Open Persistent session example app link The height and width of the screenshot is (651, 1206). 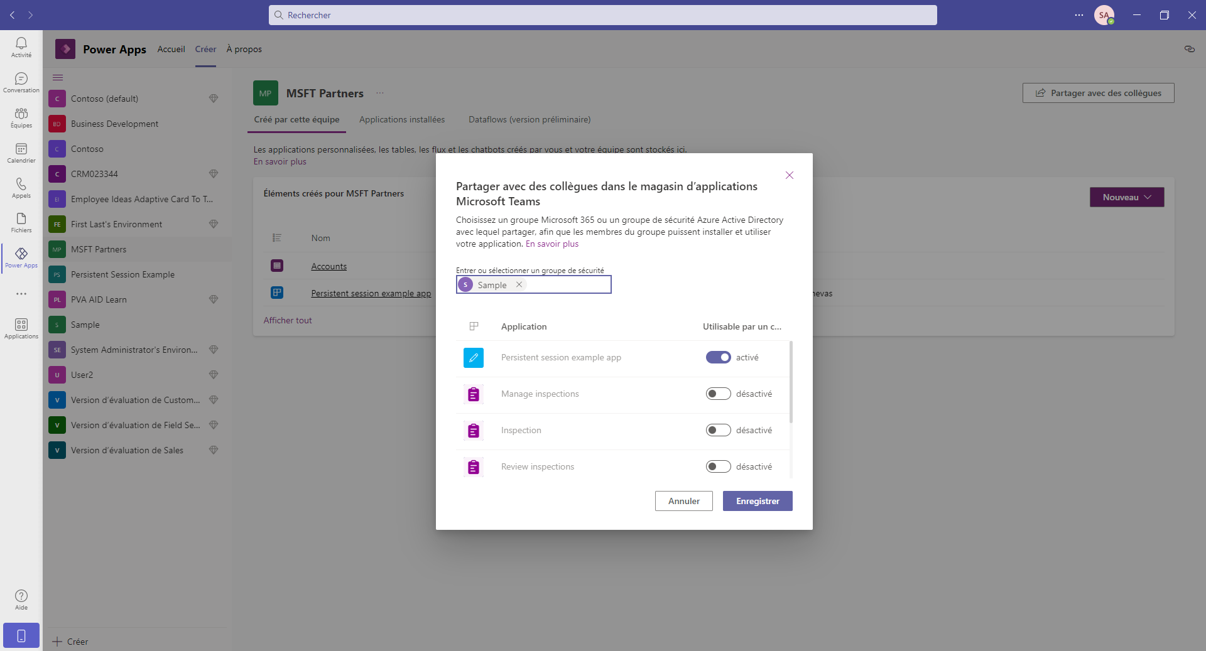point(371,293)
